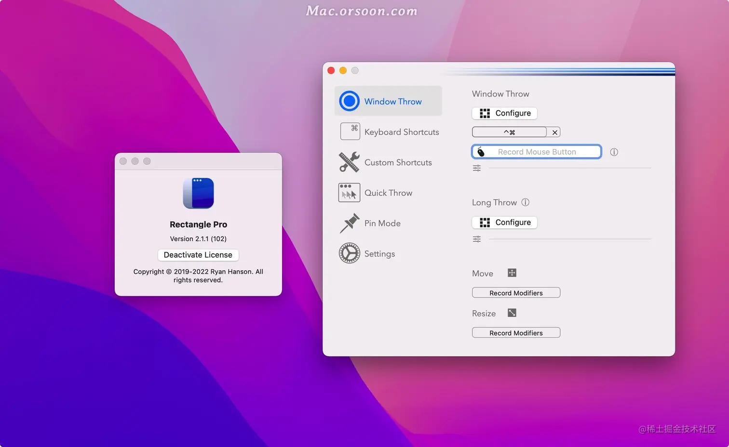Image resolution: width=729 pixels, height=447 pixels.
Task: Click the Settings gear icon
Action: click(x=350, y=253)
